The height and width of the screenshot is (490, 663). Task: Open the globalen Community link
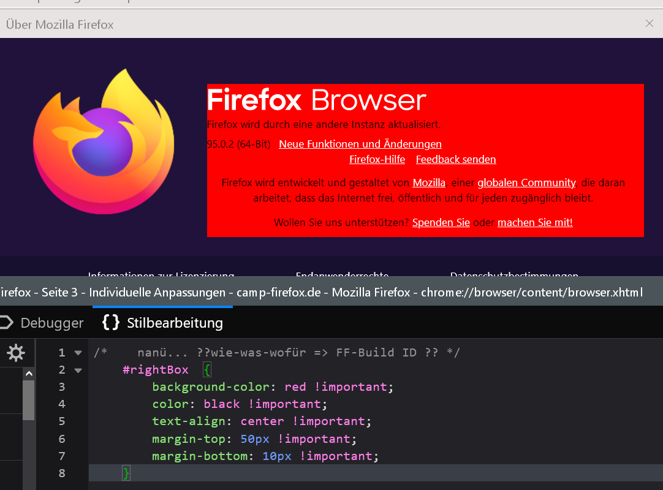[x=526, y=183]
